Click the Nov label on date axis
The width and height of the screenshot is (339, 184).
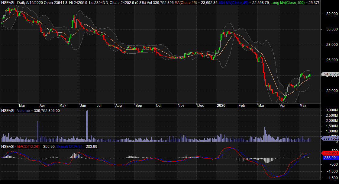pos(181,106)
